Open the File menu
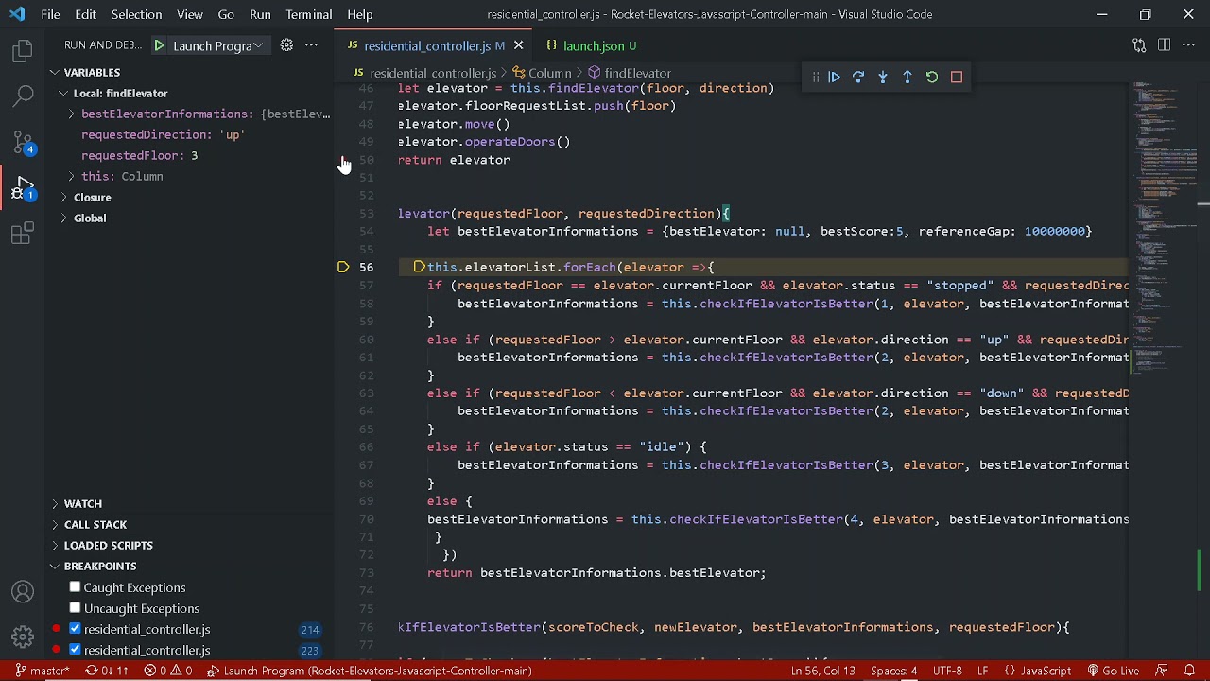 50,14
